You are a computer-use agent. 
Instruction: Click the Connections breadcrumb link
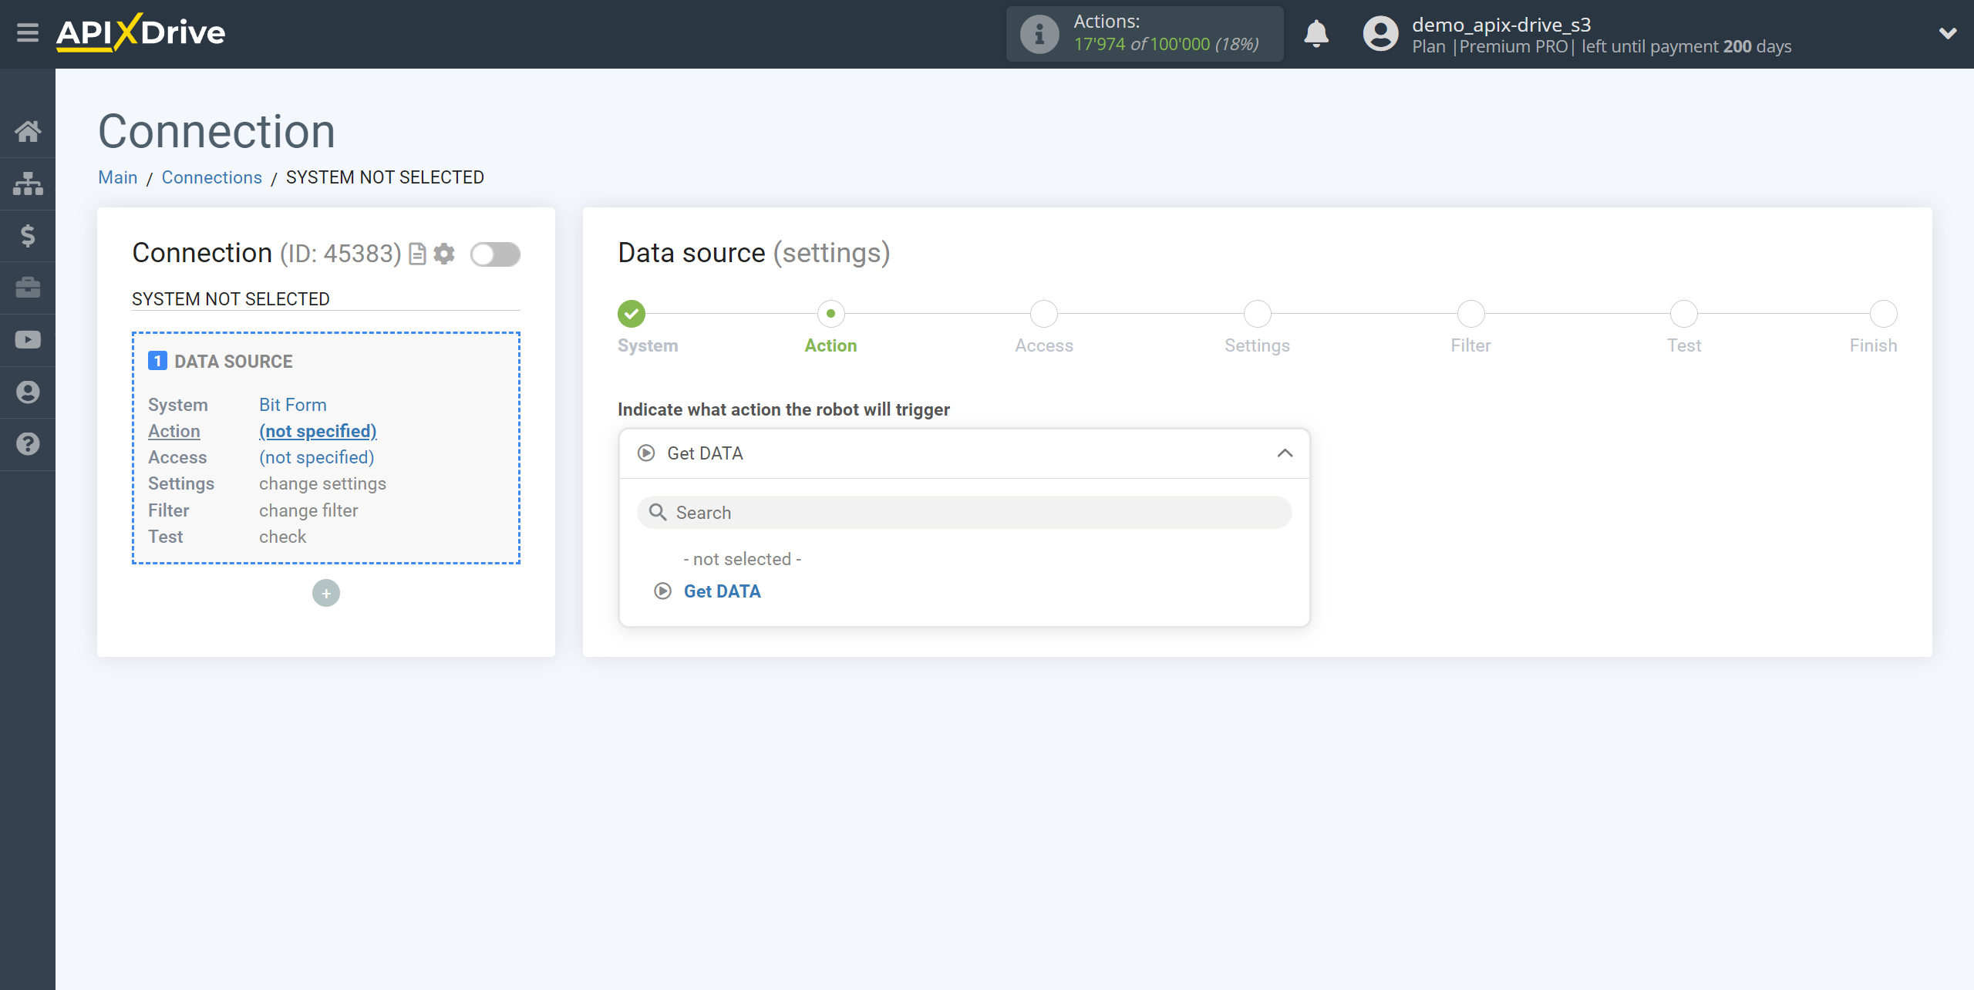212,177
